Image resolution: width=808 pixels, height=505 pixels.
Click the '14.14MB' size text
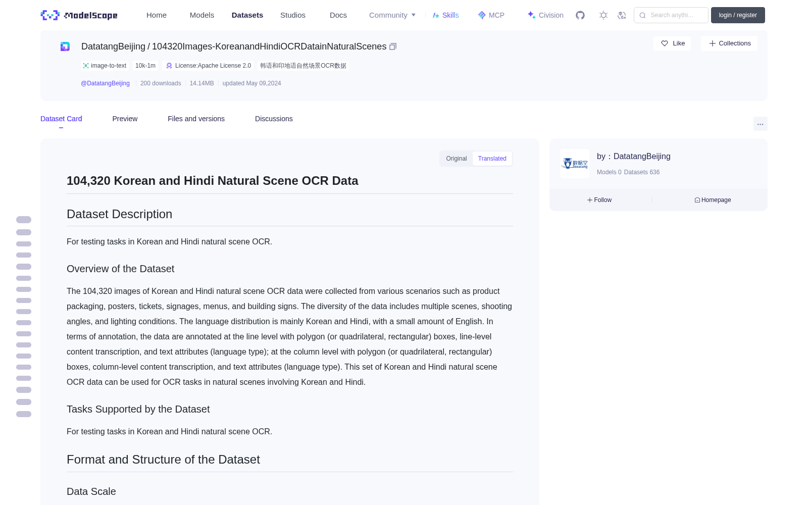click(x=202, y=83)
